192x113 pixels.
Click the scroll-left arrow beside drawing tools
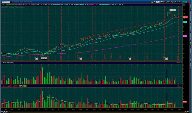[x=11, y=112]
